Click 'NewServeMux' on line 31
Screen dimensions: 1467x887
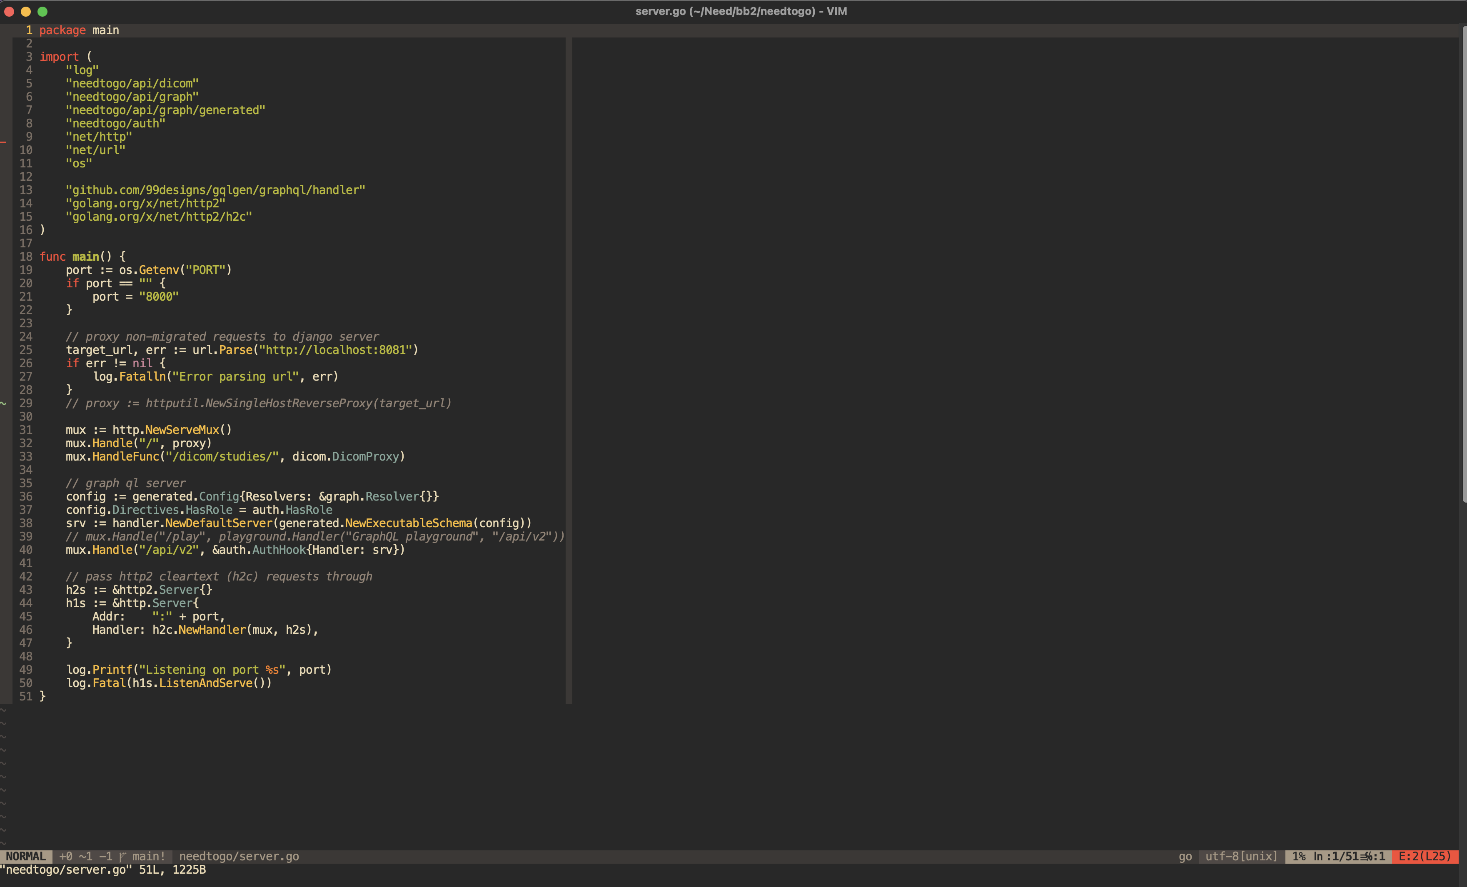182,430
